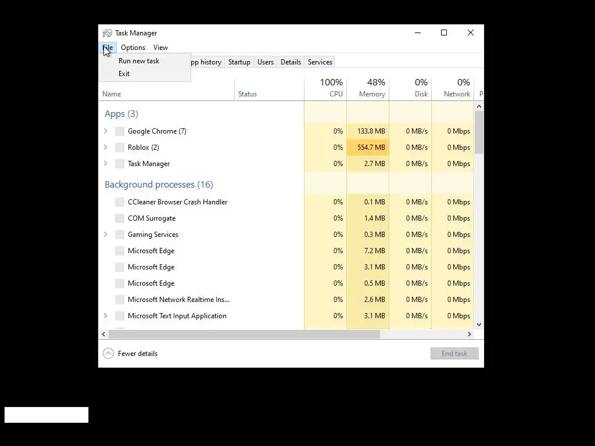Click the Roblox process icon
Image resolution: width=595 pixels, height=446 pixels.
tap(120, 148)
